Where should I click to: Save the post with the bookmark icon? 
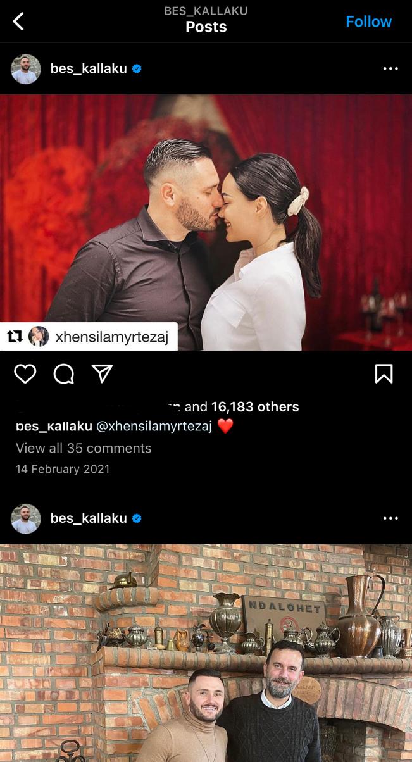click(x=384, y=374)
